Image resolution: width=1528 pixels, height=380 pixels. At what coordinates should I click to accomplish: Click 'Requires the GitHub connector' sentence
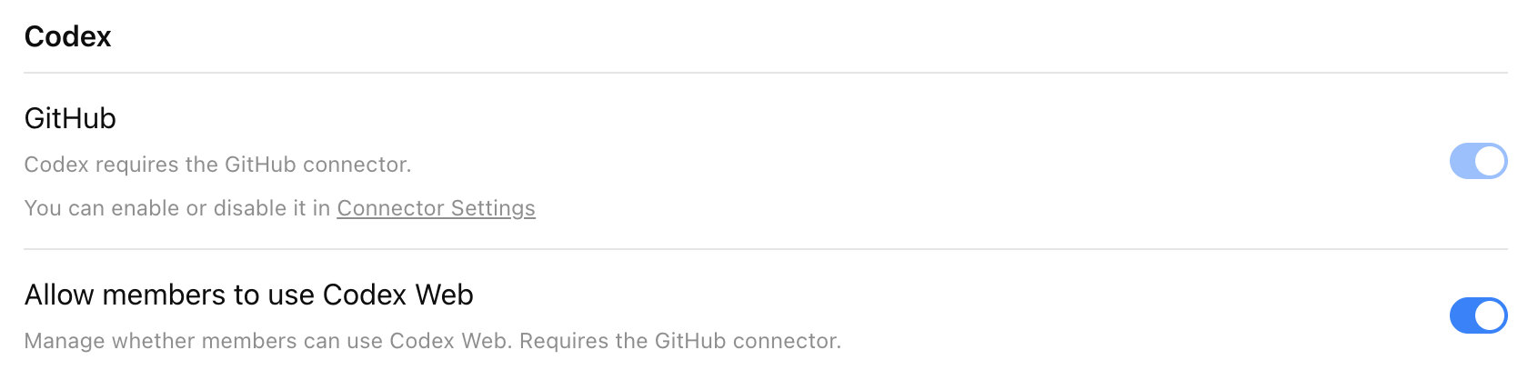tap(679, 341)
